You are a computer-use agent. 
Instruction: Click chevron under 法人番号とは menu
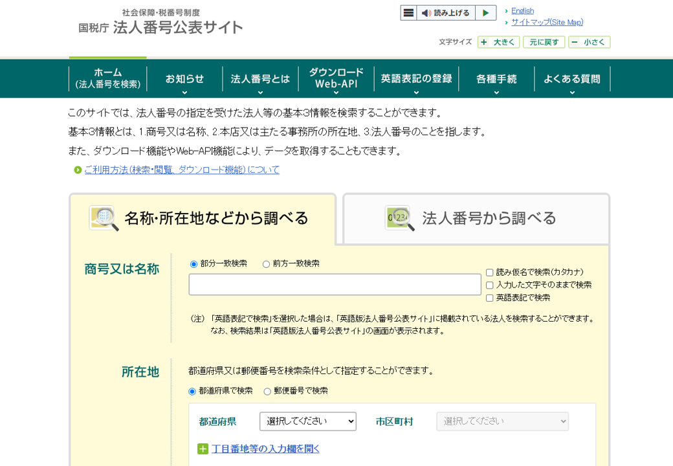pyautogui.click(x=260, y=93)
